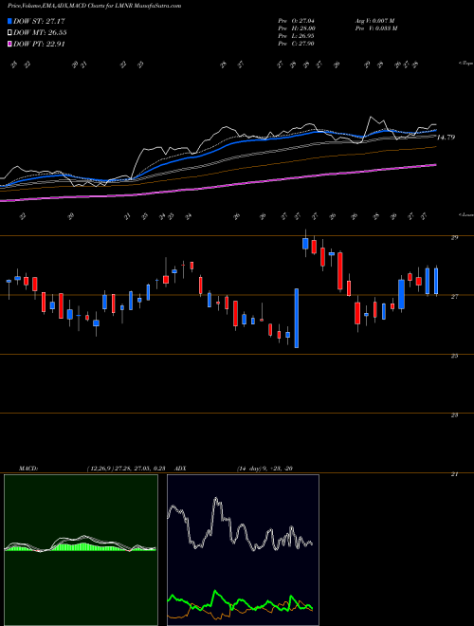Click the 'Pre O: 27.94' open value
The width and height of the screenshot is (474, 626).
[x=296, y=20]
